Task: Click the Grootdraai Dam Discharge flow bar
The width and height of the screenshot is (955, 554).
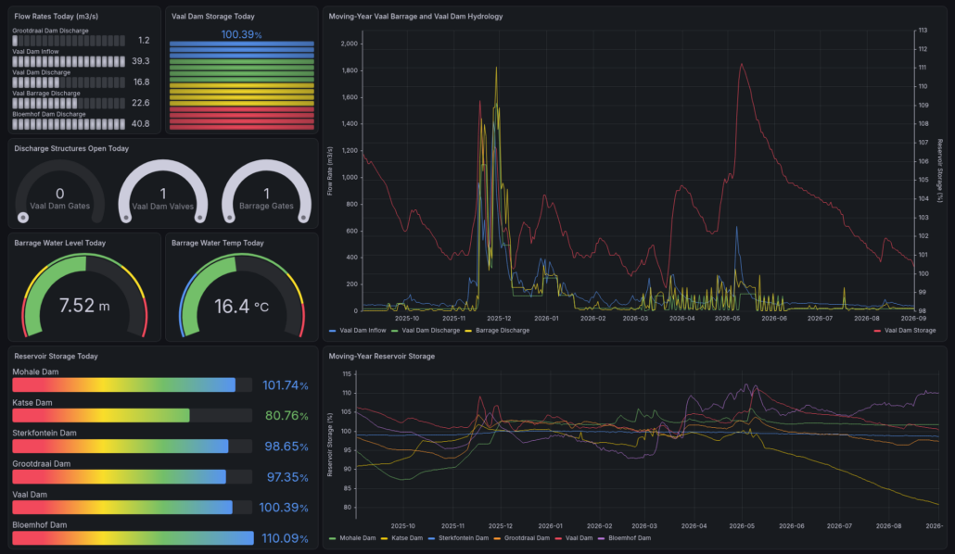Action: [69, 41]
